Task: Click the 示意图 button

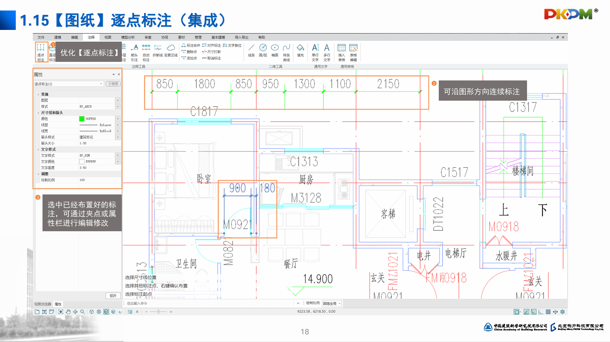Action: click(113, 84)
